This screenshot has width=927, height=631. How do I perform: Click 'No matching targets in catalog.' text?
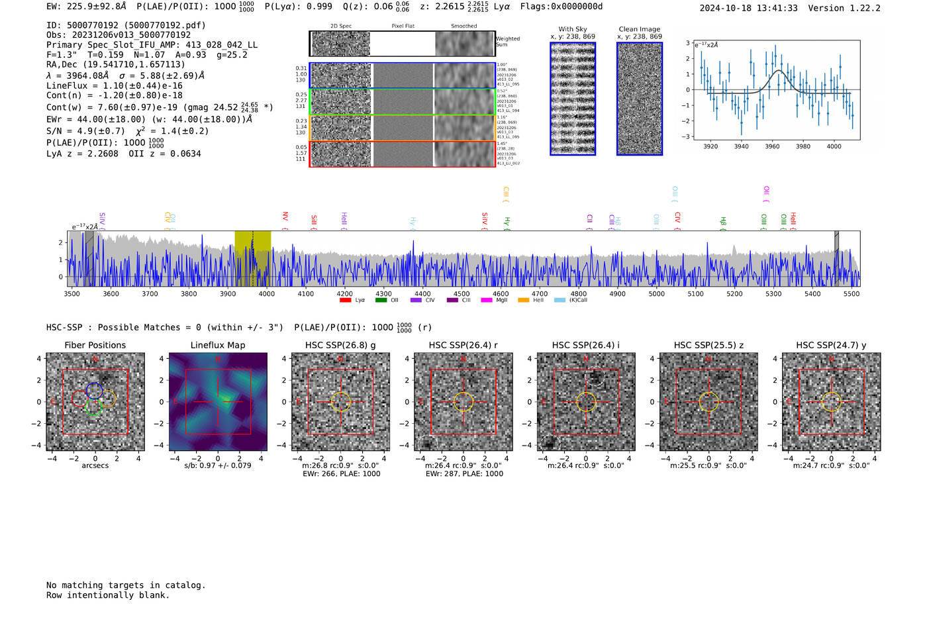point(126,585)
